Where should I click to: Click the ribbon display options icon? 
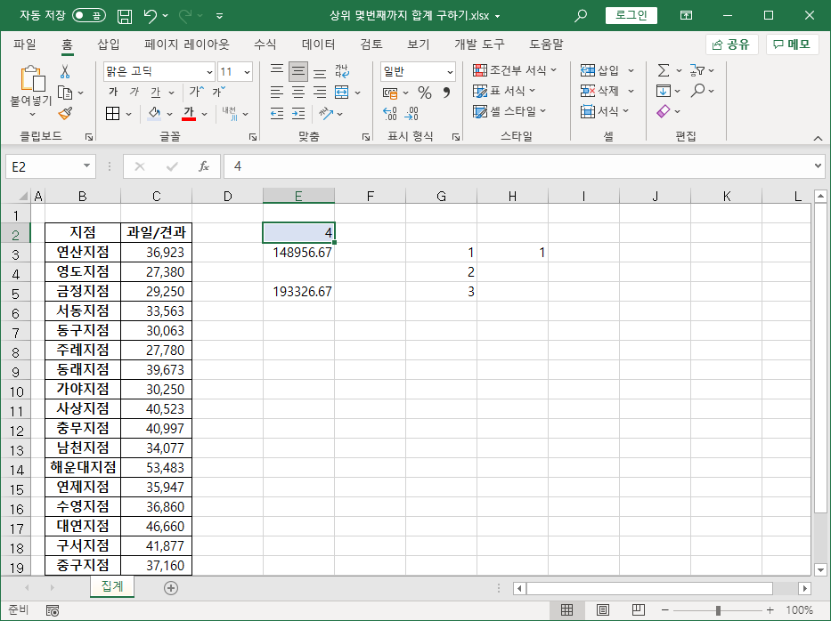[687, 16]
